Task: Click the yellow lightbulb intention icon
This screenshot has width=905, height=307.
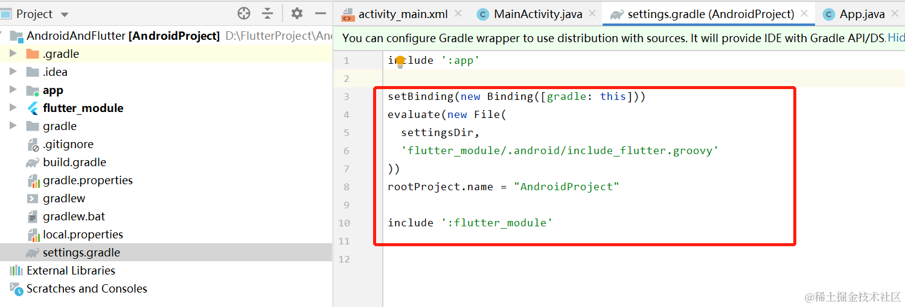Action: point(400,61)
